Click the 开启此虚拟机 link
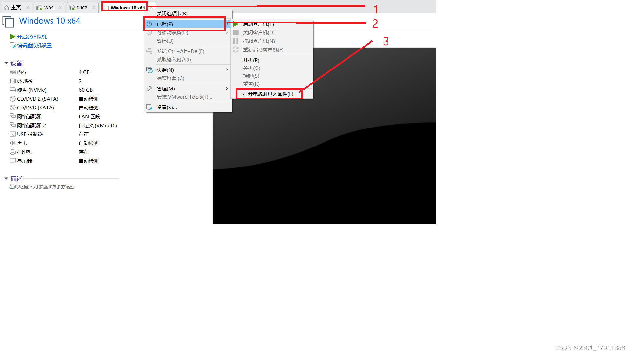630x354 pixels. pyautogui.click(x=32, y=37)
